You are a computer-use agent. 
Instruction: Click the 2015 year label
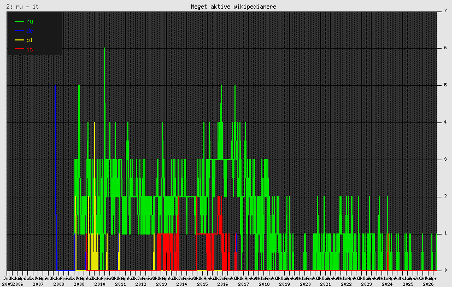point(202,284)
